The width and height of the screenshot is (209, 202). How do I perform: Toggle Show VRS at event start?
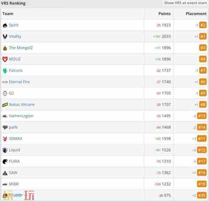185,3
